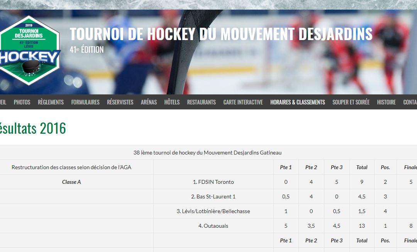Click Bas St-Laurent 1 Pte 1 value 0,5
417x252 pixels.
click(x=286, y=197)
